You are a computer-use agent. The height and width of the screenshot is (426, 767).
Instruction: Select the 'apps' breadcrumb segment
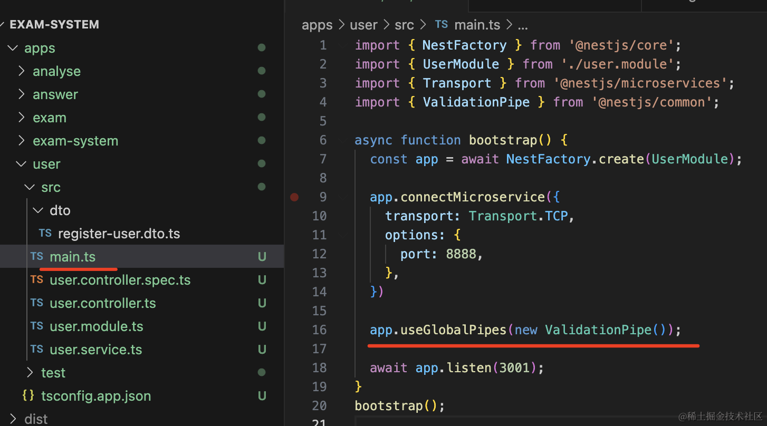(x=317, y=25)
